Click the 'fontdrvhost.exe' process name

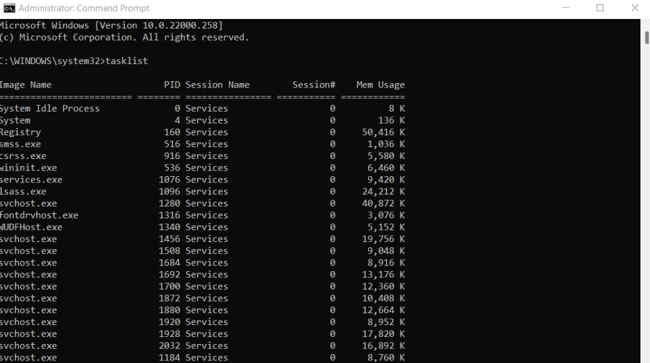coord(39,215)
